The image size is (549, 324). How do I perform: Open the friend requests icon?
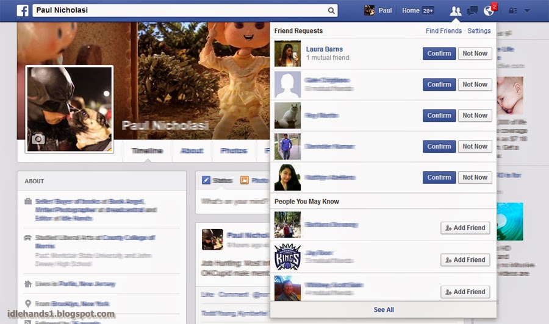pyautogui.click(x=456, y=11)
